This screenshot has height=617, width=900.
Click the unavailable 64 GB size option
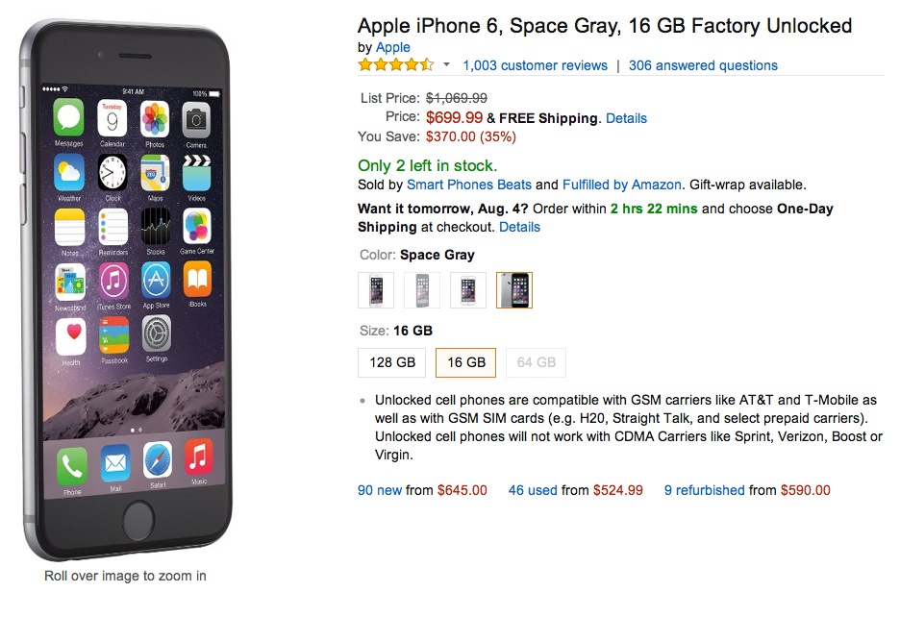(537, 362)
